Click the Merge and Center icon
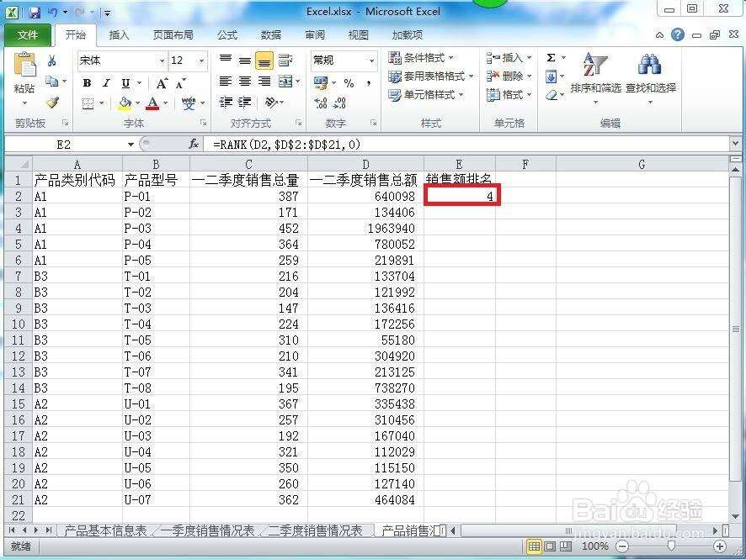Image resolution: width=746 pixels, height=559 pixels. point(284,82)
